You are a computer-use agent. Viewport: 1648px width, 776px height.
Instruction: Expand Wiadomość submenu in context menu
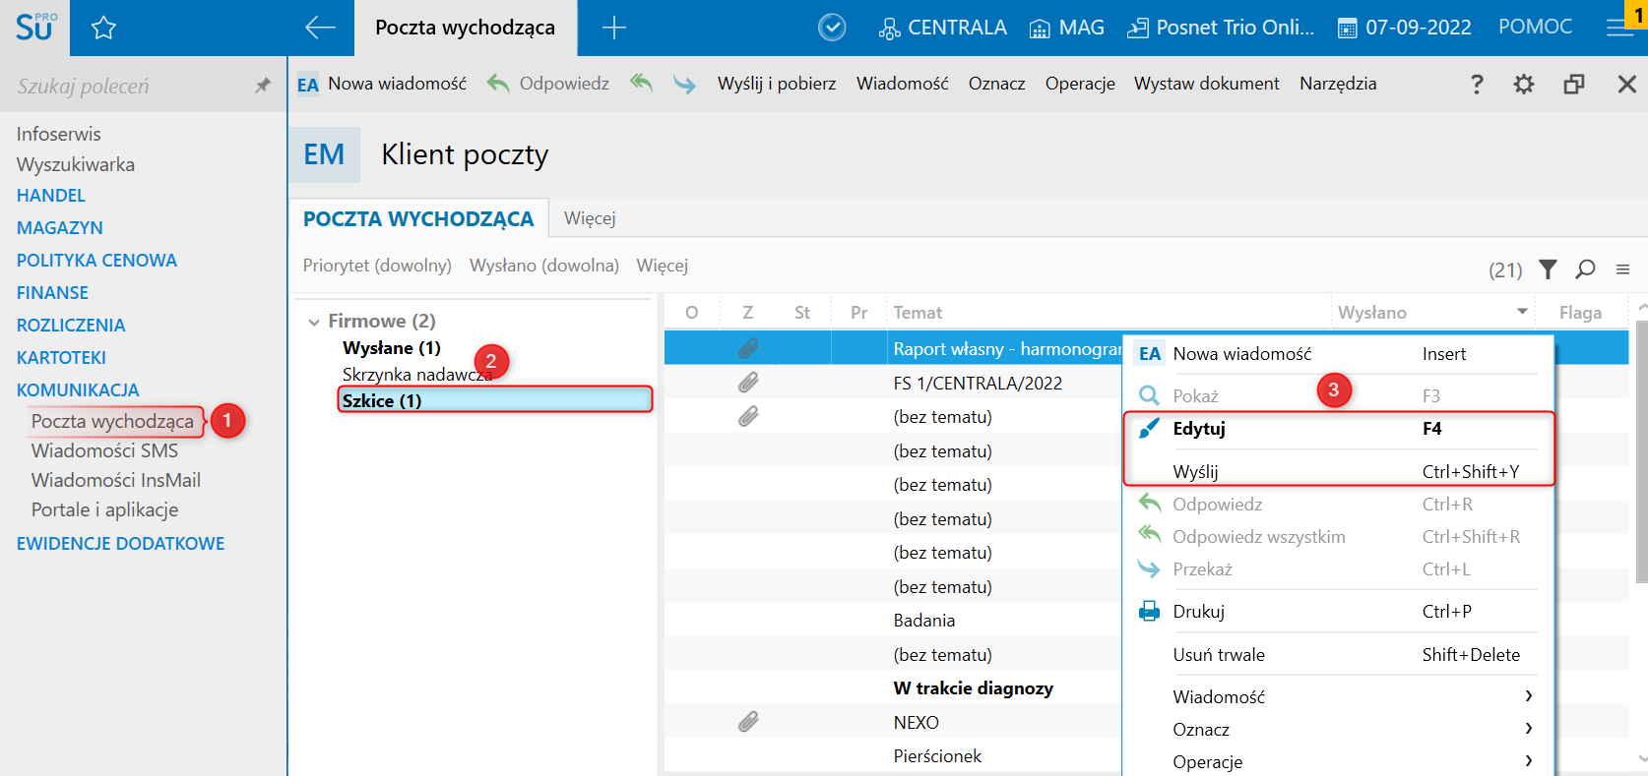point(1339,696)
